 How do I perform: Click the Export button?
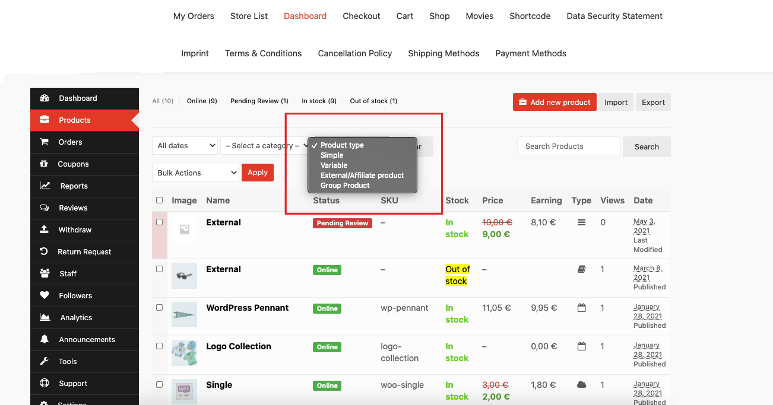coord(654,102)
